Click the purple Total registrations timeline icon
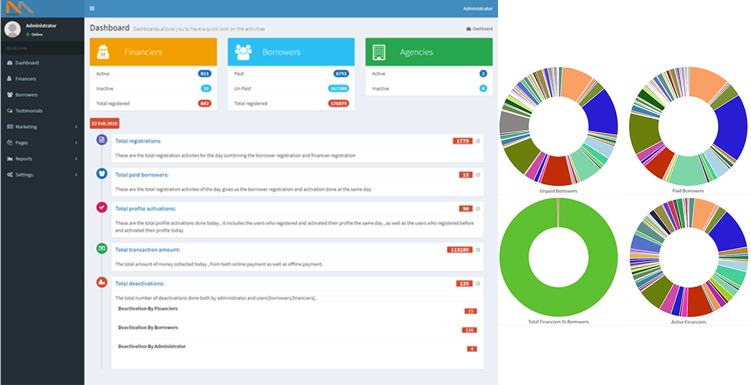Screen dimensions: 751x385 (x=101, y=139)
